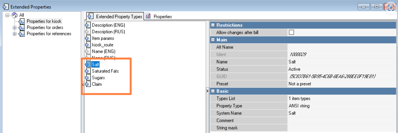The height and width of the screenshot is (133, 398).
Task: Select Properties for kiosk in tree
Action: point(44,21)
